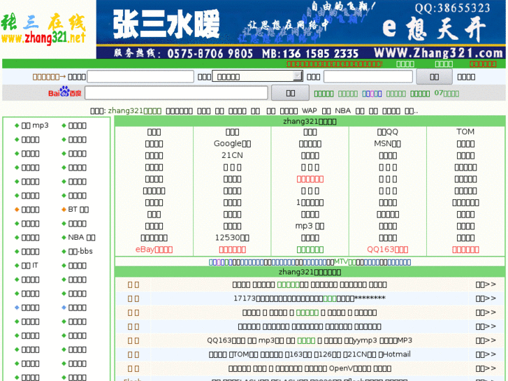The image size is (508, 381).
Task: Open the 张三水暖 banner advertisement
Action: click(x=300, y=29)
